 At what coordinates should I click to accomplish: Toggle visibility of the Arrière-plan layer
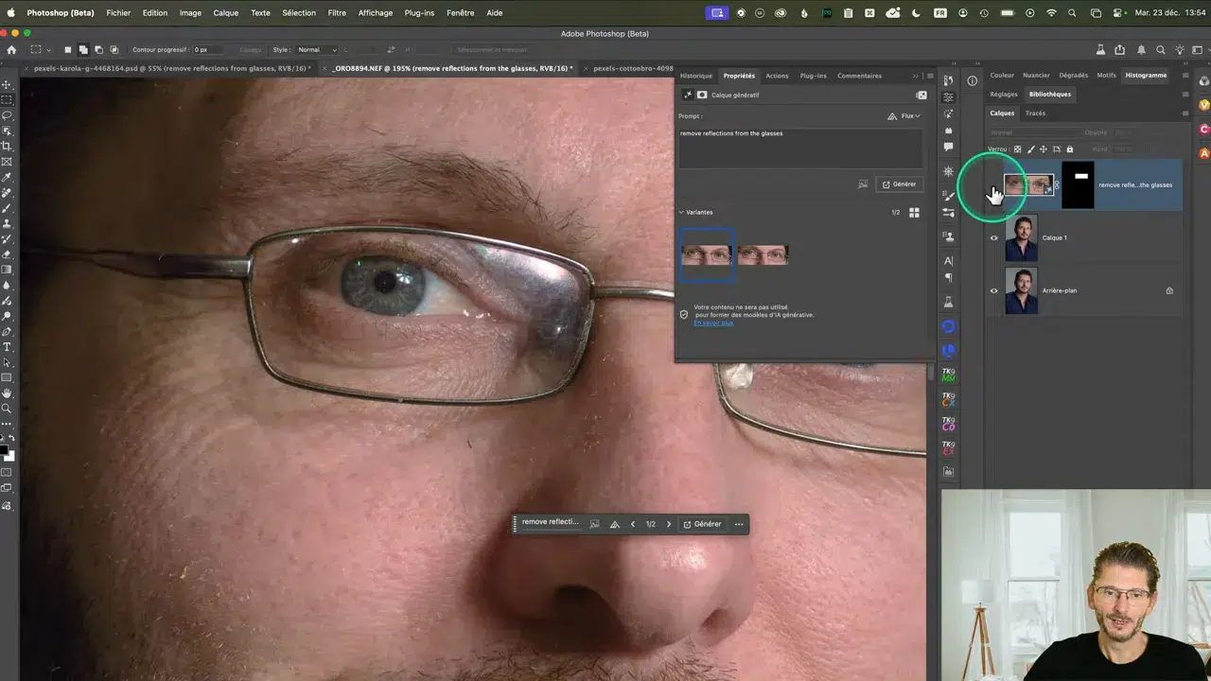pos(993,290)
